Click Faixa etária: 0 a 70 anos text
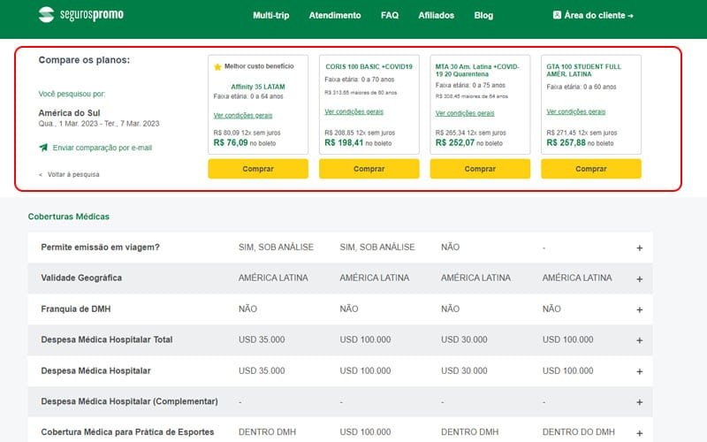This screenshot has width=707, height=442. pyautogui.click(x=360, y=80)
